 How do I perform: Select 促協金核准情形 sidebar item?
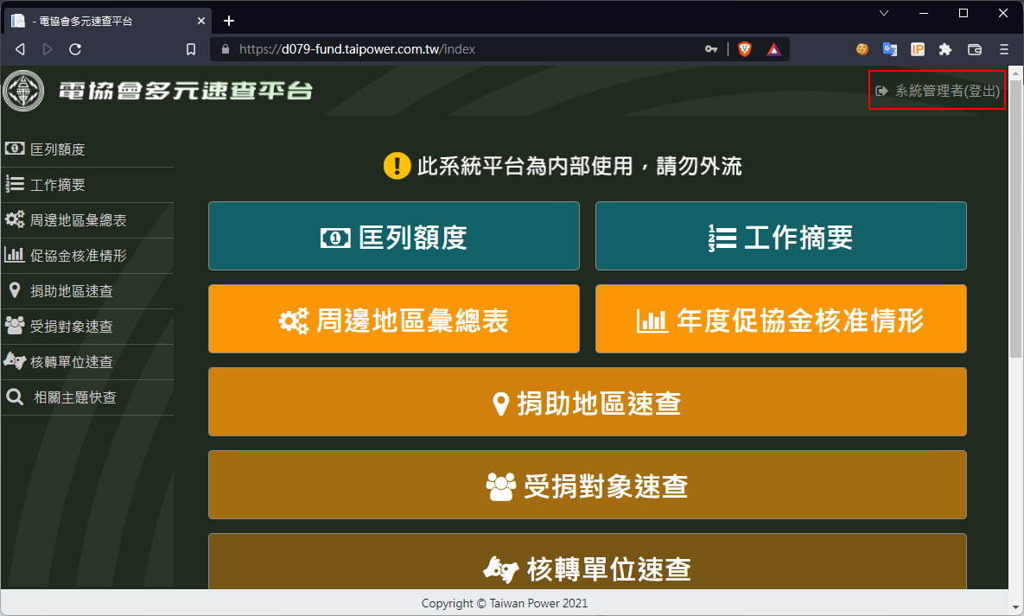coord(87,256)
